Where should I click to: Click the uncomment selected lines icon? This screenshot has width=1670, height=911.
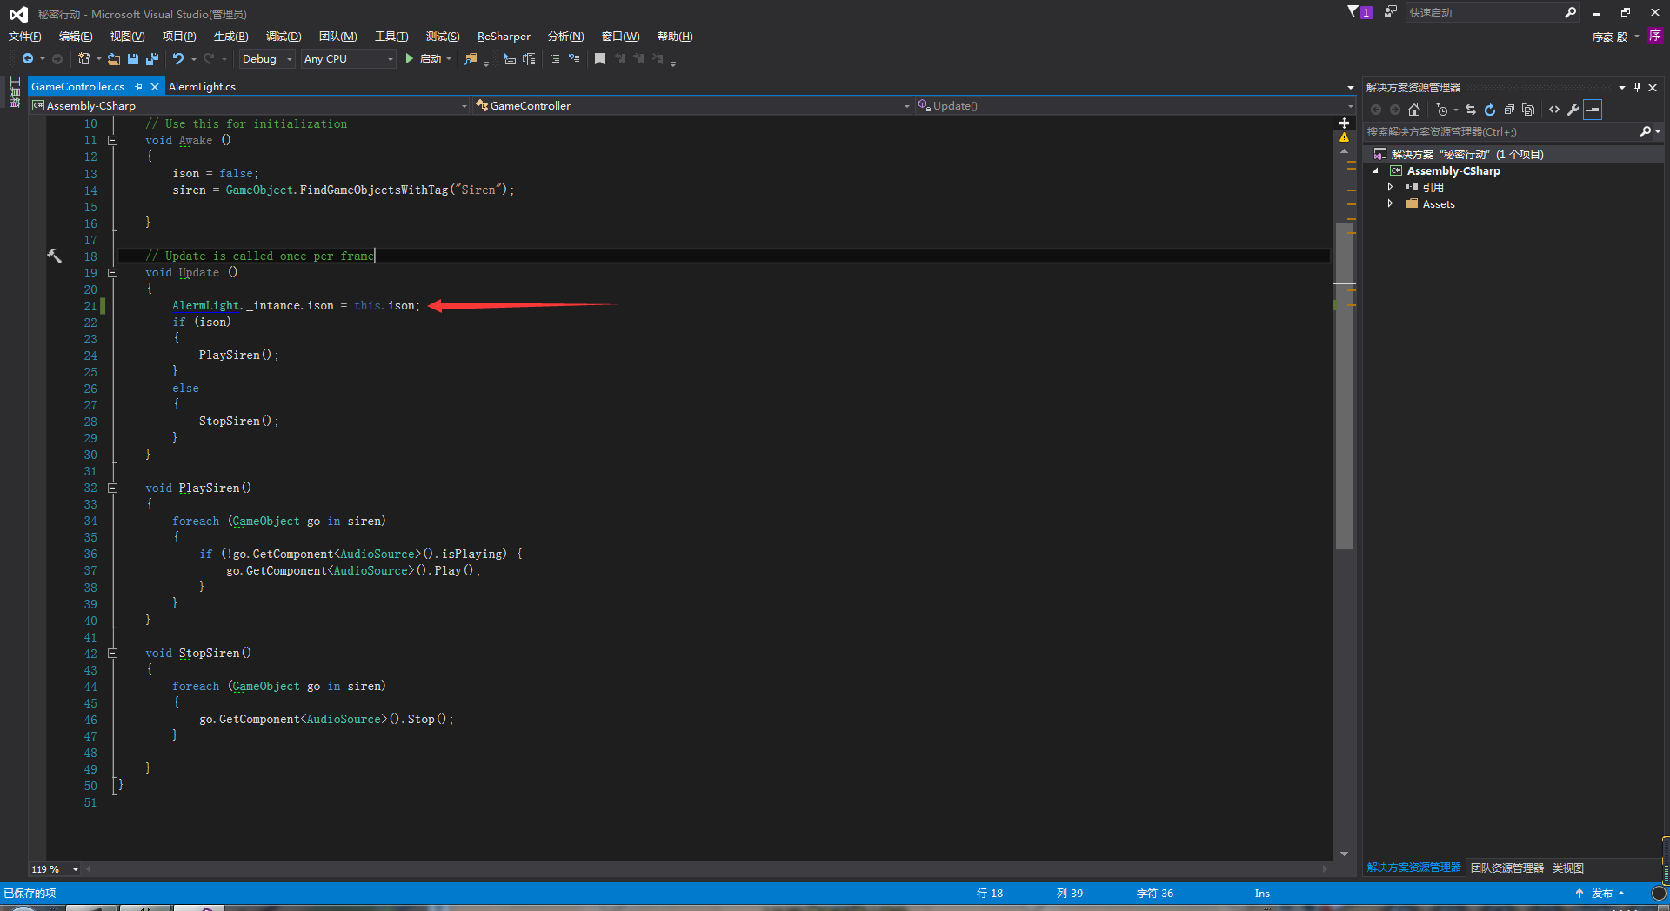tap(574, 59)
